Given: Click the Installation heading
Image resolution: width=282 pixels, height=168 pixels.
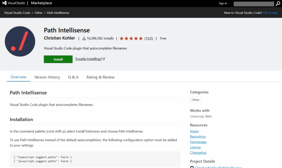Looking at the screenshot, I should [21, 120].
